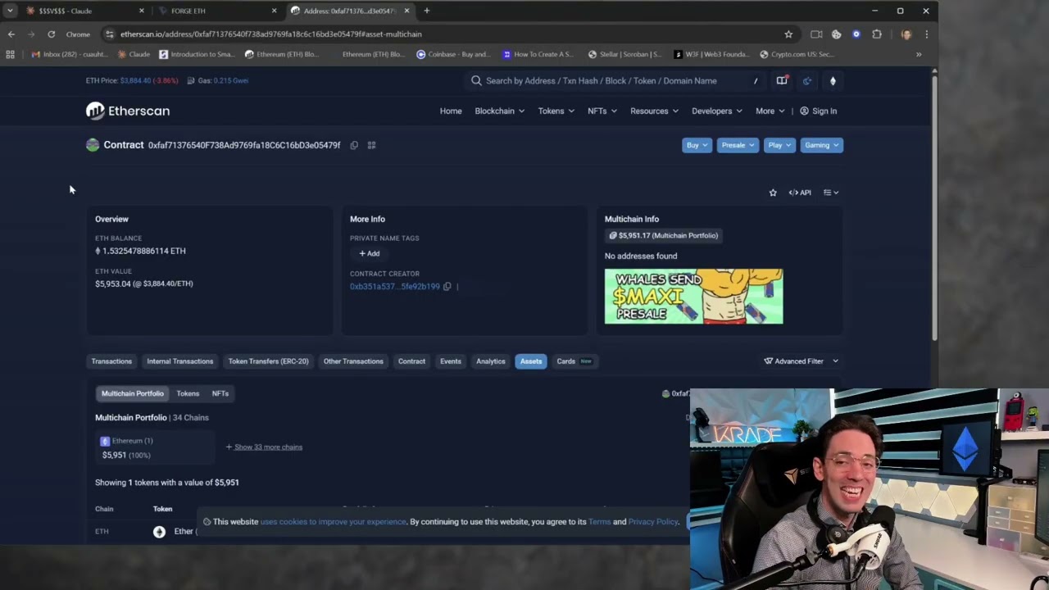
Task: Toggle Etherscan's dark mode theme icon
Action: pyautogui.click(x=807, y=80)
